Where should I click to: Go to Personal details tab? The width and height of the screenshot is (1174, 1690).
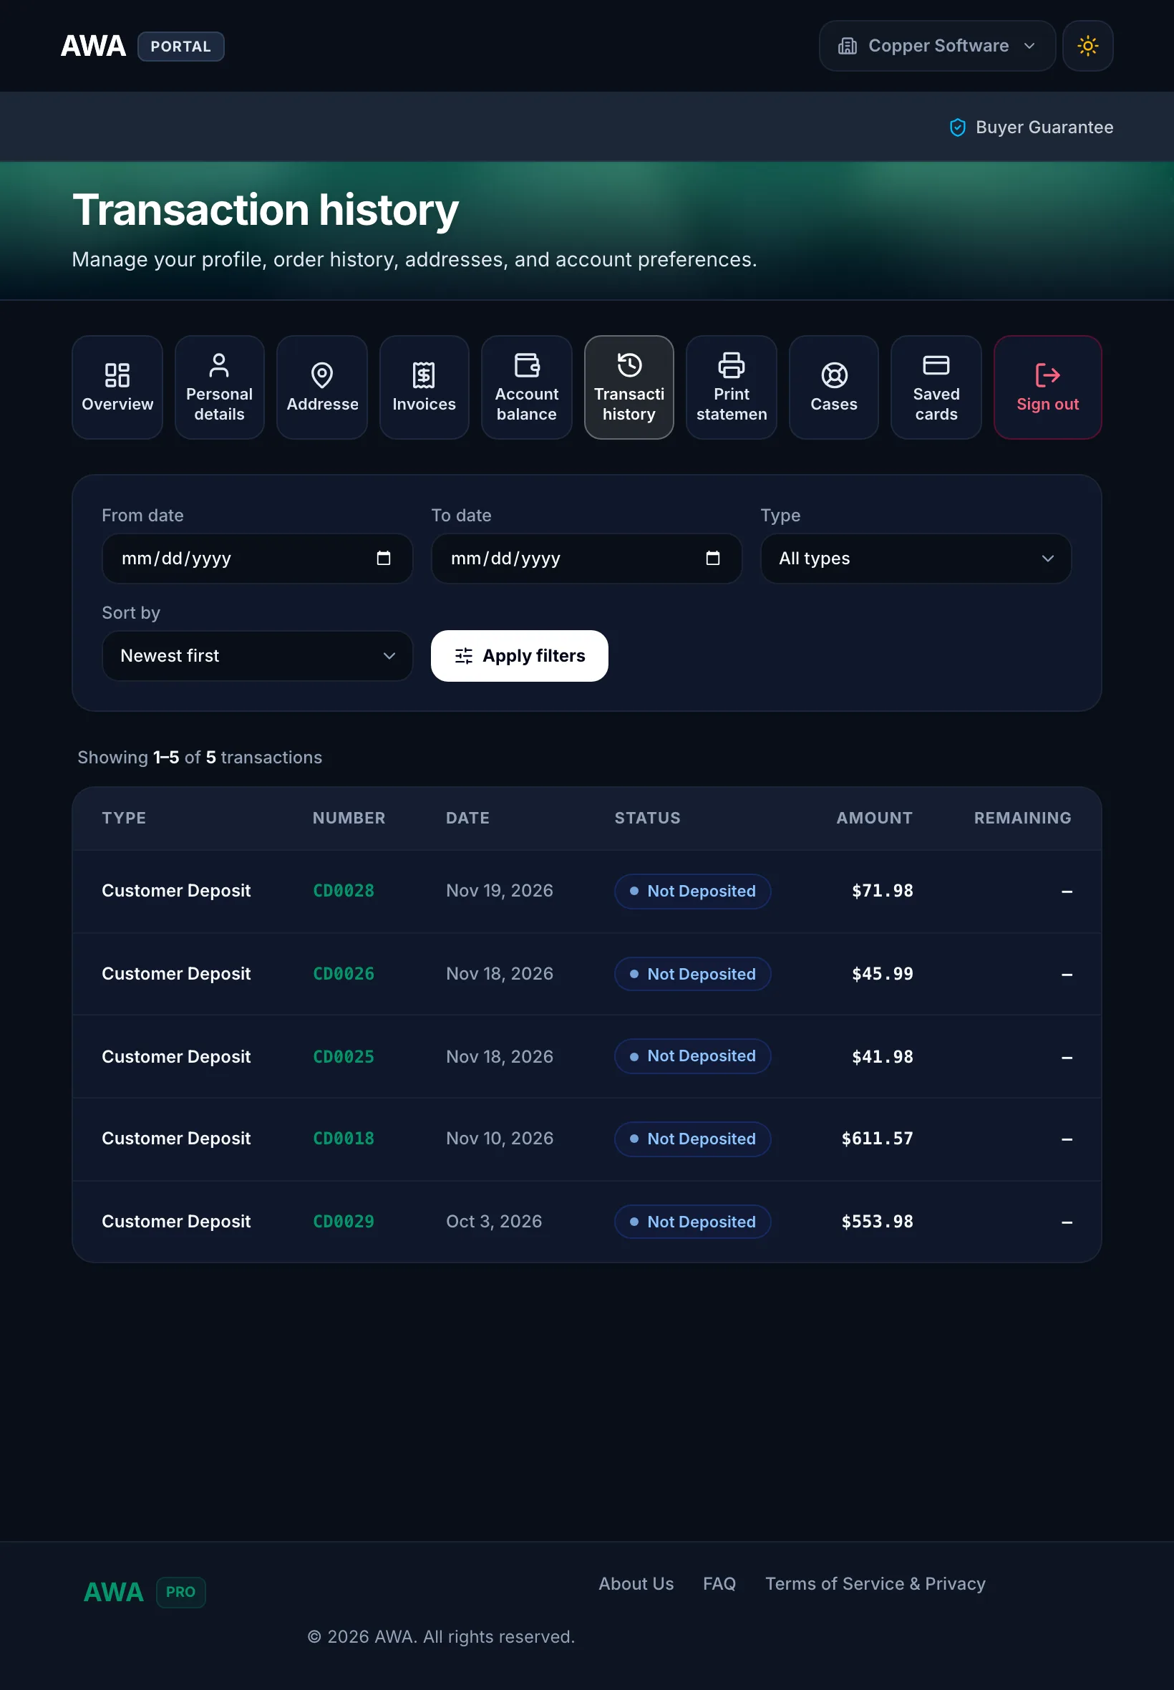click(219, 387)
